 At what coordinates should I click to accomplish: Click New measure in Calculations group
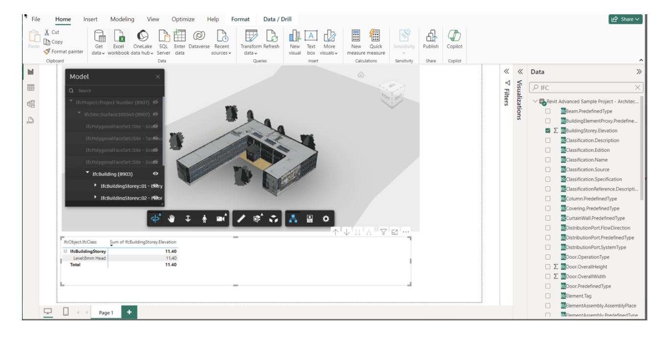(x=356, y=43)
